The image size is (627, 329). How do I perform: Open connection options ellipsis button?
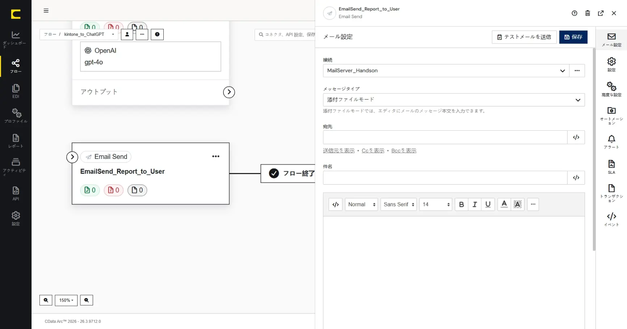577,71
